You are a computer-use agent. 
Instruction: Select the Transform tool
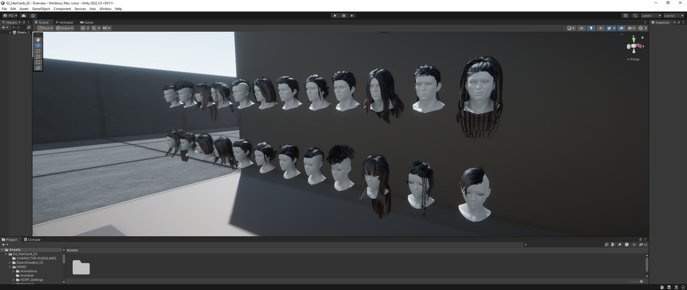[x=38, y=68]
